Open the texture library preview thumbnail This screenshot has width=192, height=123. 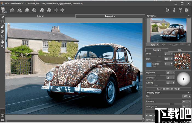pyautogui.click(x=182, y=61)
